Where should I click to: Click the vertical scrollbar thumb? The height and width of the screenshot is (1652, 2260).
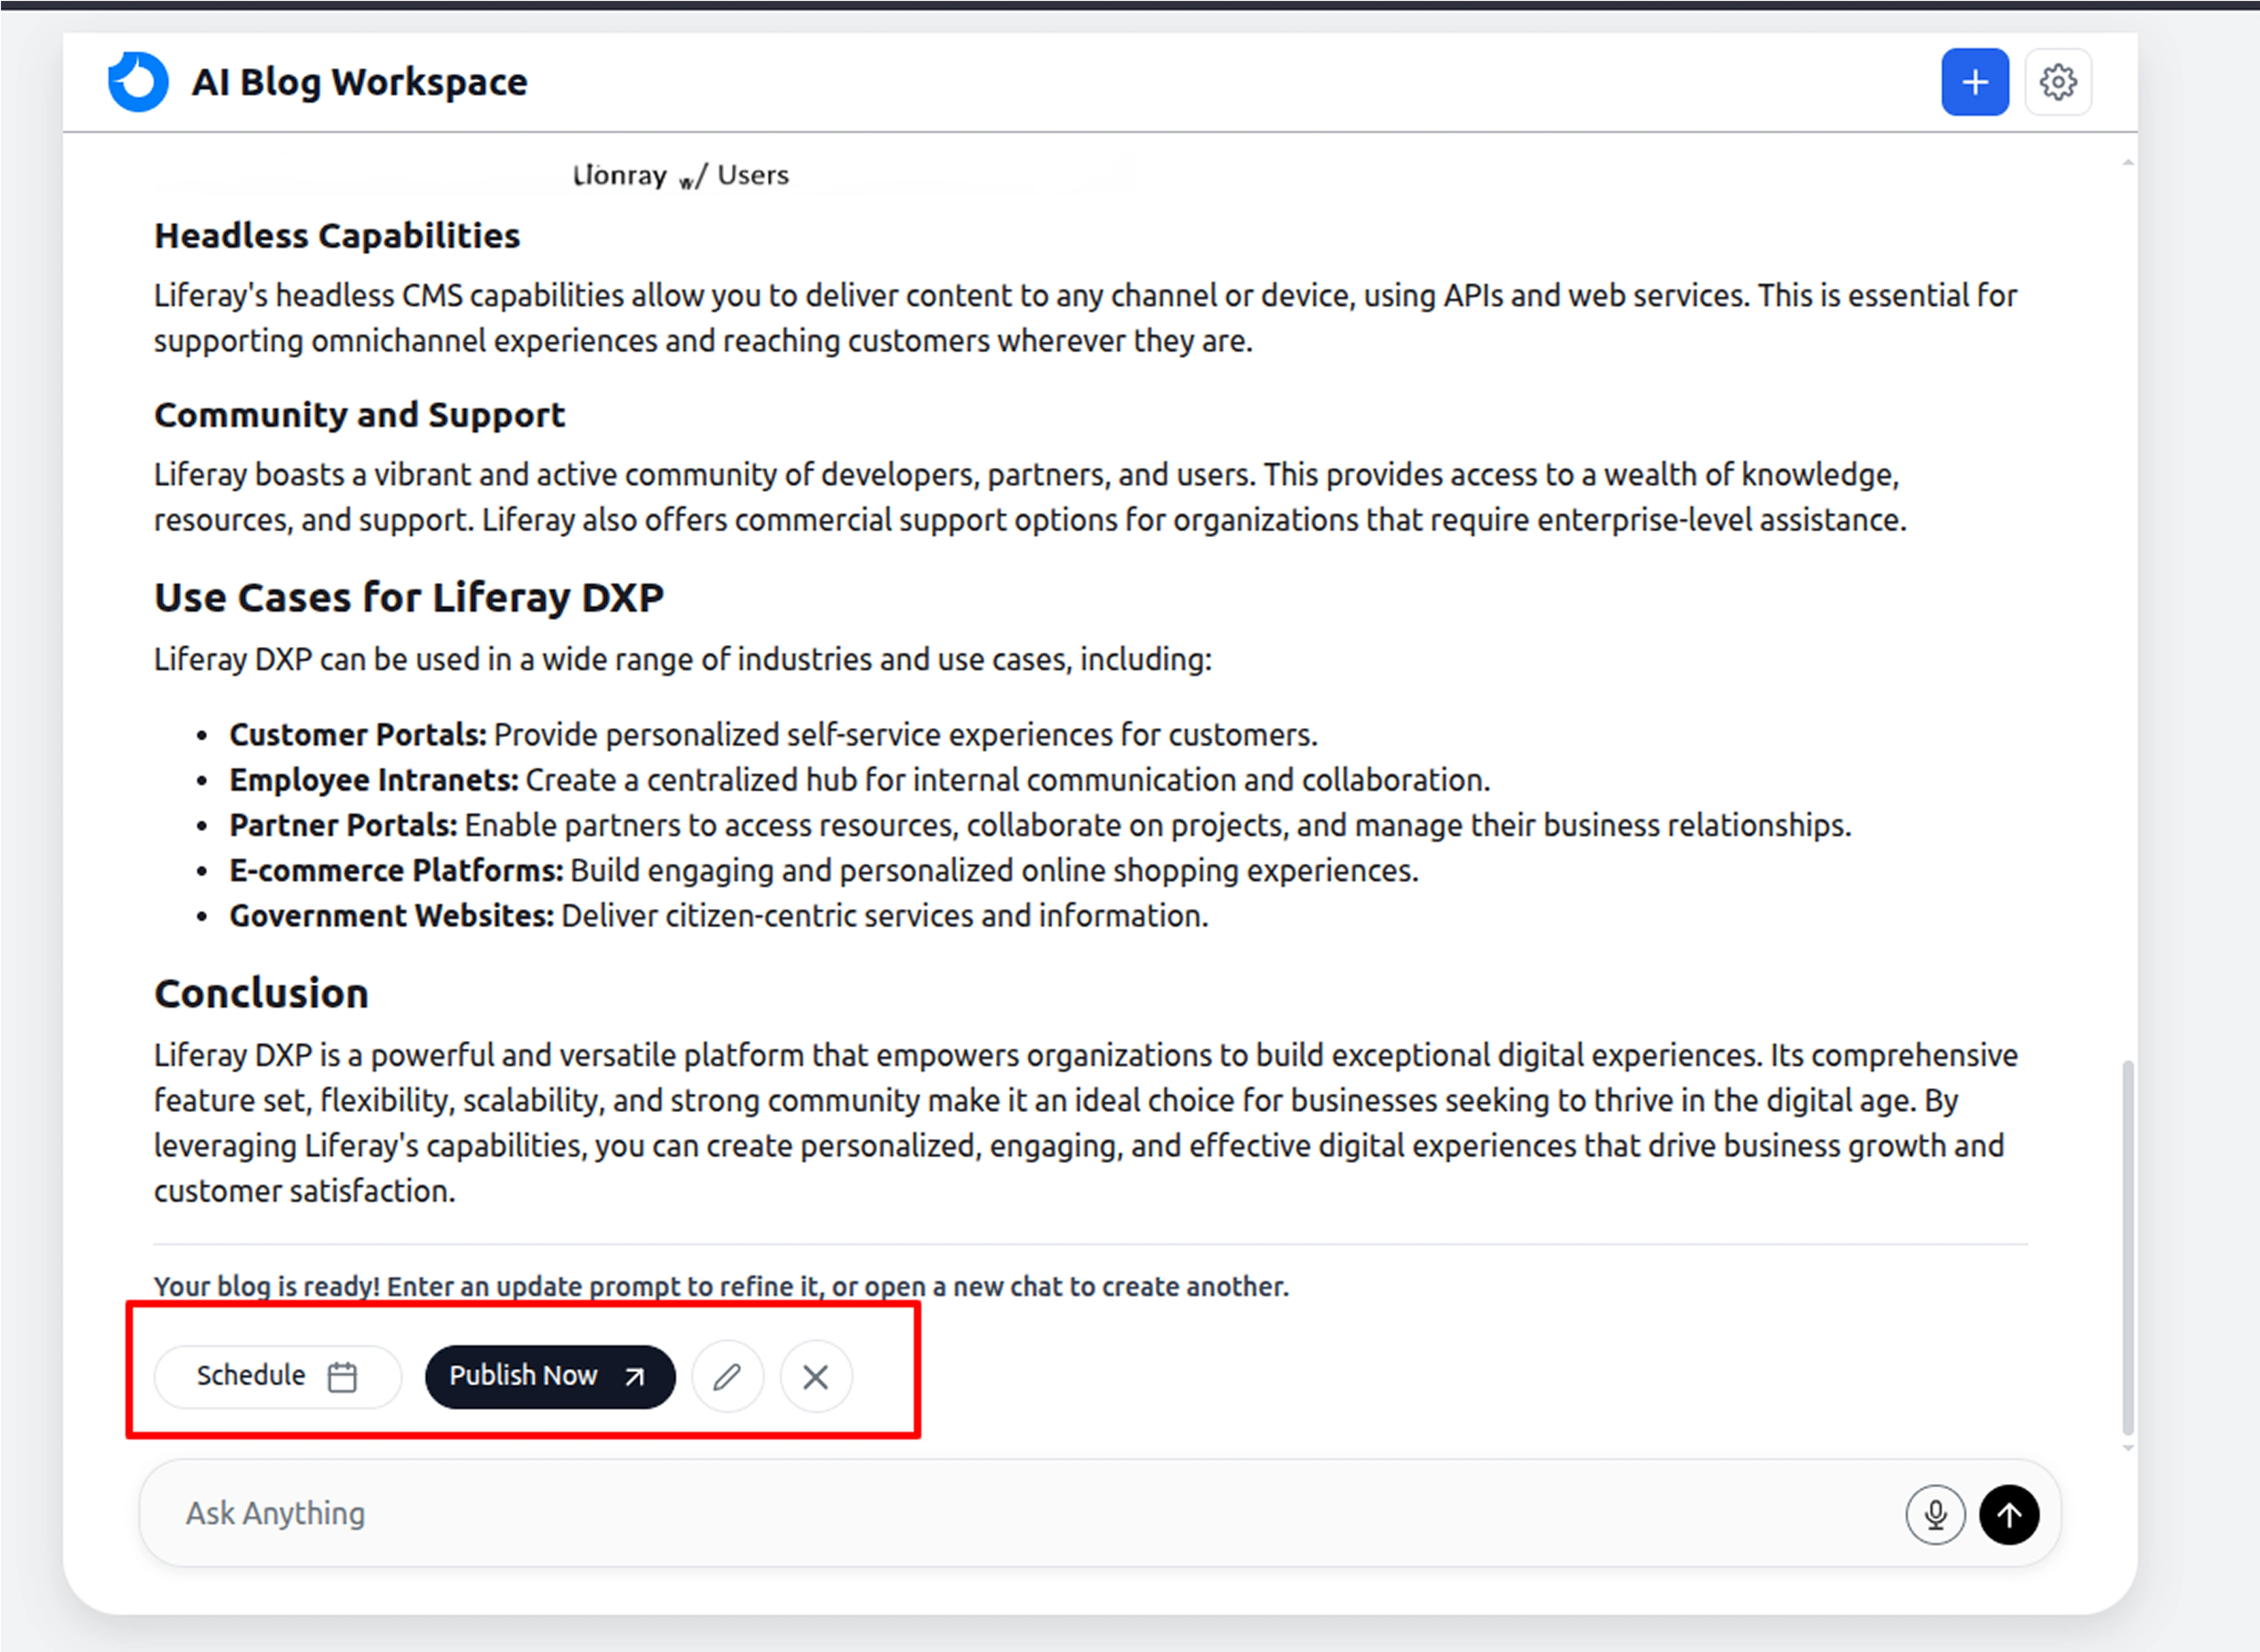pos(2127,1247)
